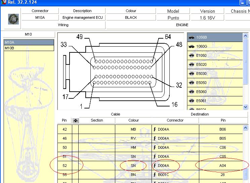Select pin 42 cell
The image size is (250, 183).
pyautogui.click(x=65, y=129)
